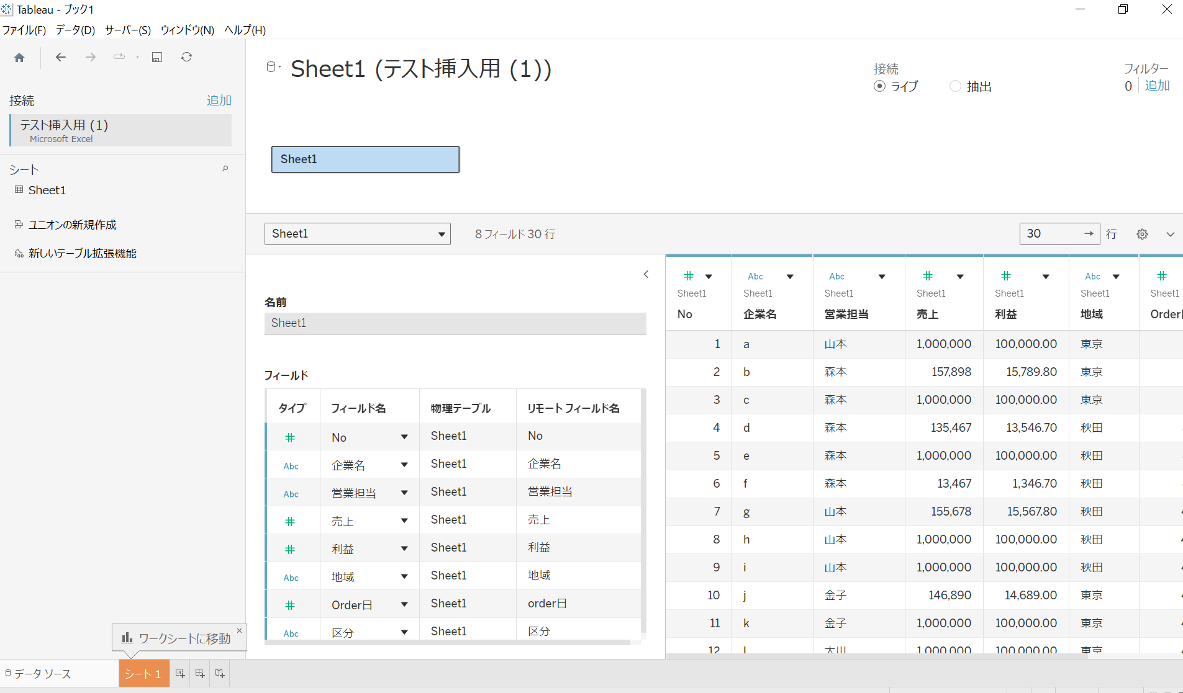Click 追加 link next to 接続
This screenshot has height=693, width=1183.
pos(219,101)
